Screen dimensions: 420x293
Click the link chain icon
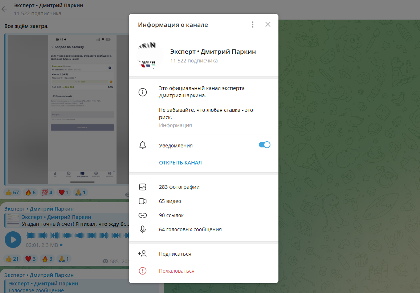pyautogui.click(x=143, y=215)
